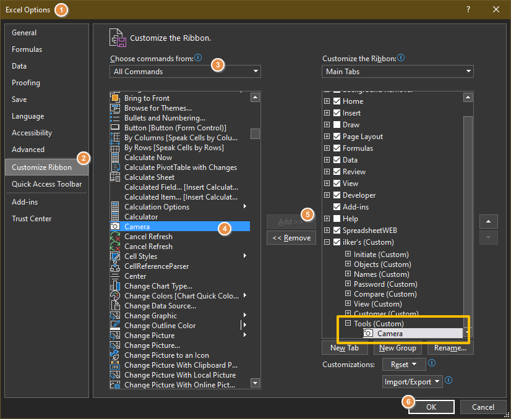Toggle the SpreadsheetWEB checkbox
The width and height of the screenshot is (511, 419).
coord(337,230)
